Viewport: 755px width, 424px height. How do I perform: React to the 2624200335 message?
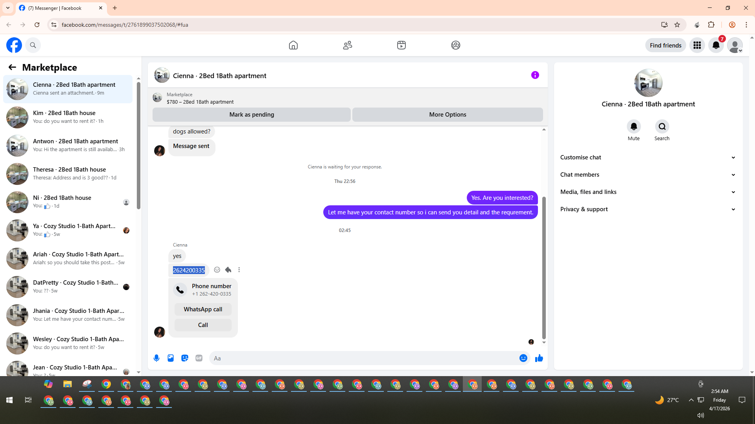tap(217, 270)
